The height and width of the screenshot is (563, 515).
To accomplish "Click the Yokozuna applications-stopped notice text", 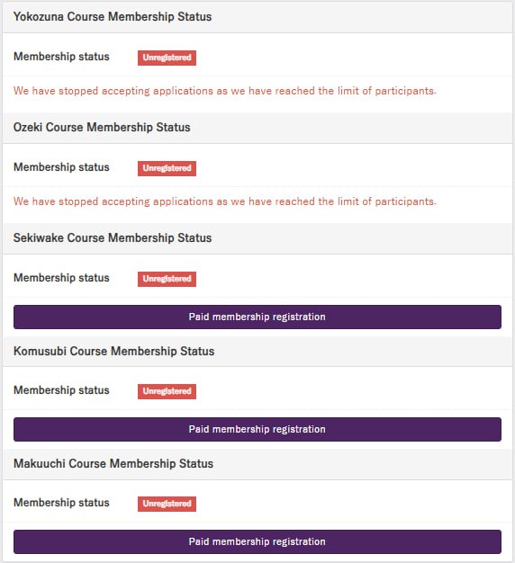I will tap(225, 91).
